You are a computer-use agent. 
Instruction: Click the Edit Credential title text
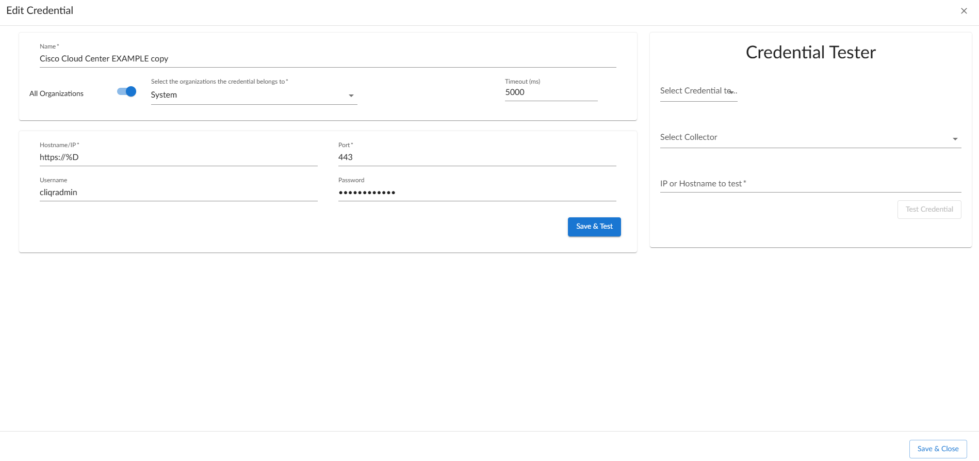(x=40, y=10)
